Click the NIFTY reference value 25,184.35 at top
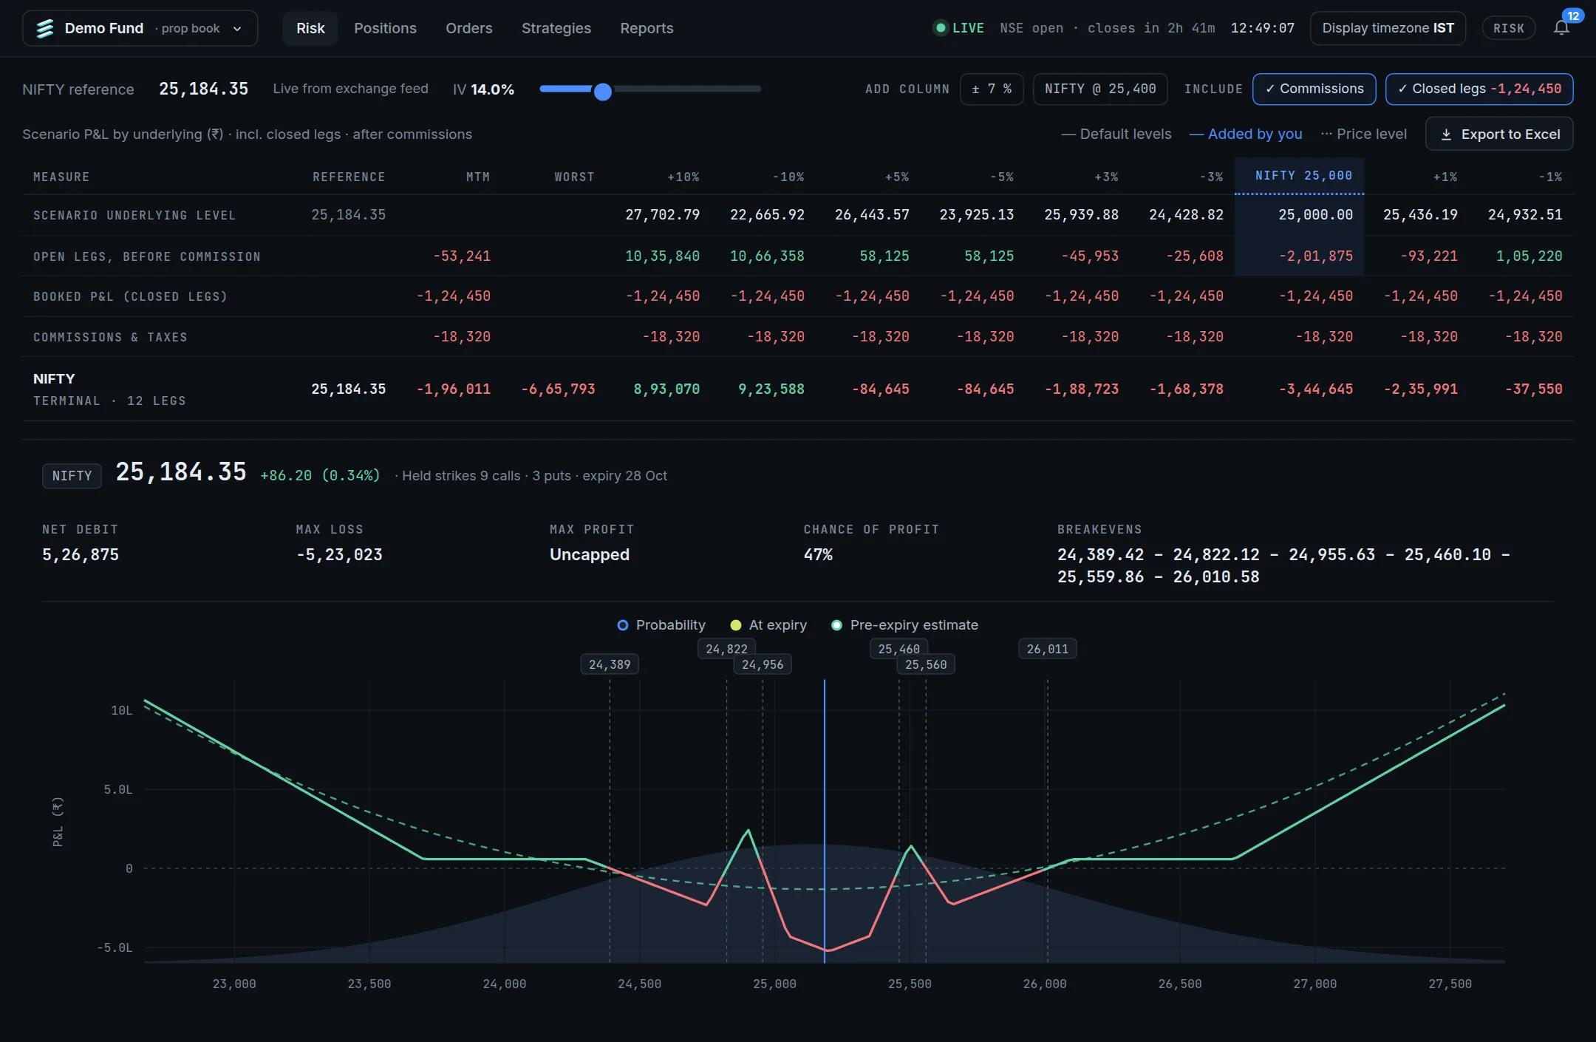Viewport: 1596px width, 1042px height. click(203, 89)
